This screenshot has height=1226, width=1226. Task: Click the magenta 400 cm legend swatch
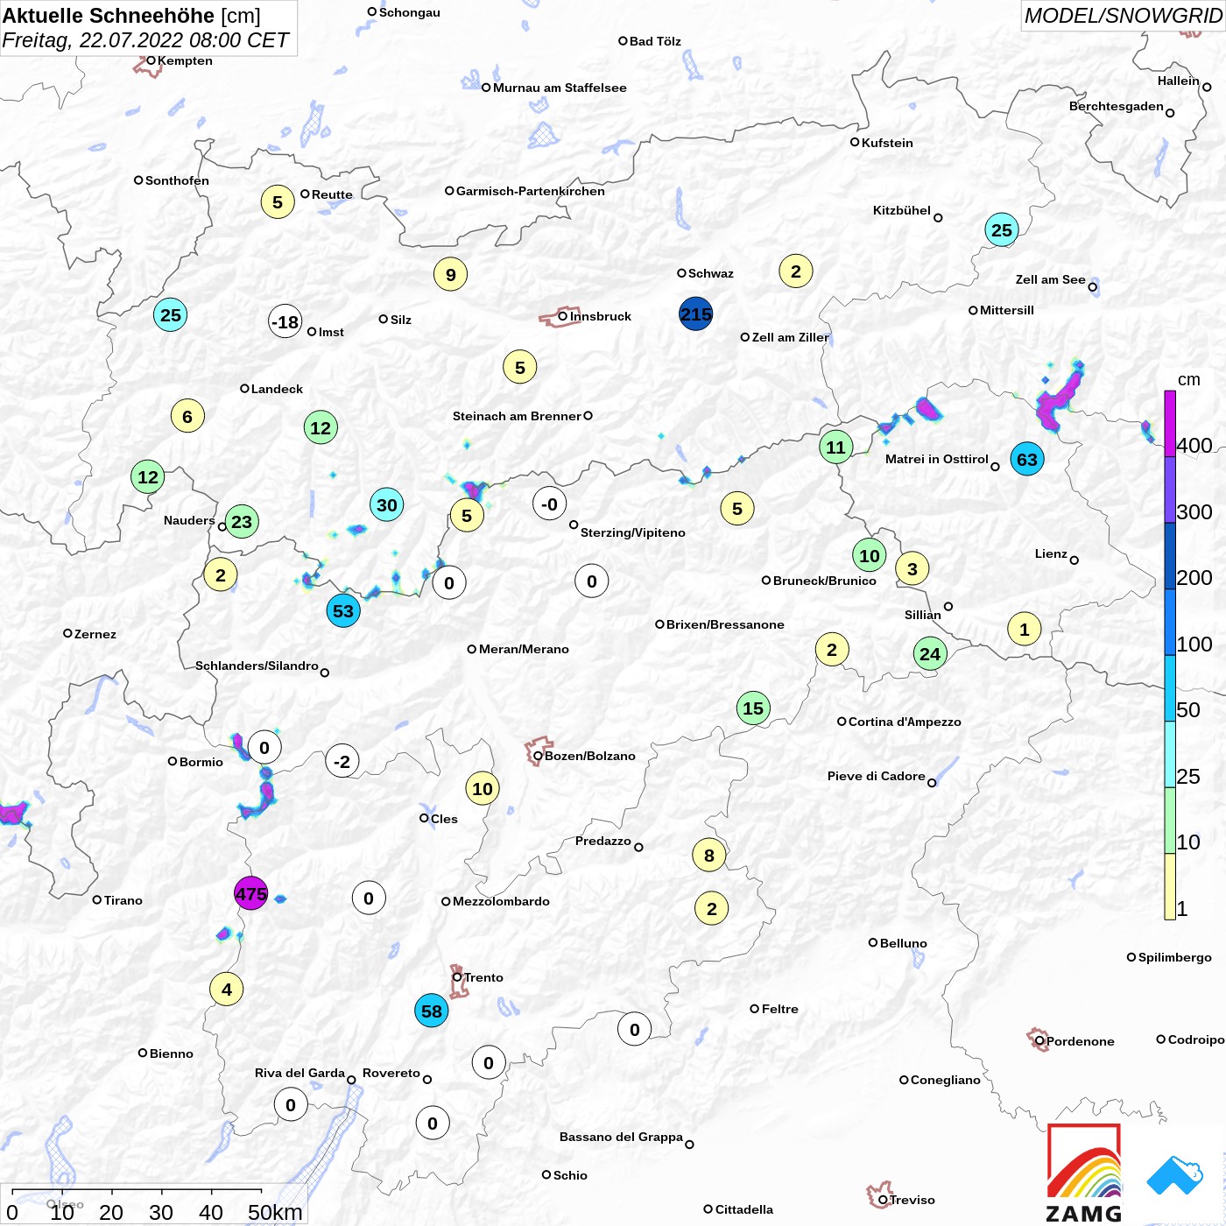coord(1170,423)
